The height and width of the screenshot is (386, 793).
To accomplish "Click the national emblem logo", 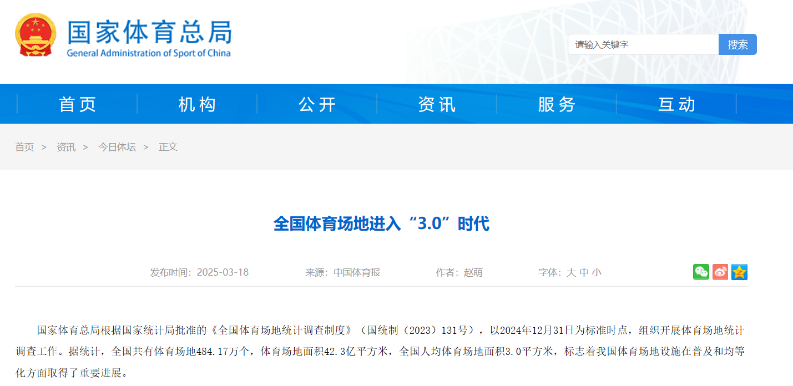I will (x=36, y=35).
